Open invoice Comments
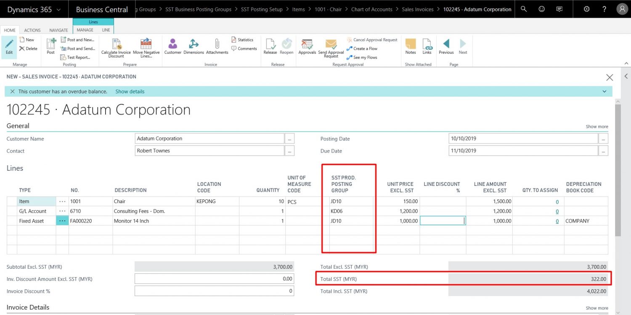The image size is (631, 315). [244, 49]
